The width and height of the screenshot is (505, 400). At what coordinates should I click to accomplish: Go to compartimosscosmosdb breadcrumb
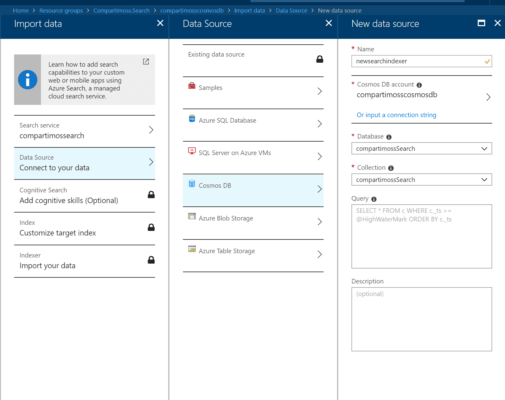(192, 10)
